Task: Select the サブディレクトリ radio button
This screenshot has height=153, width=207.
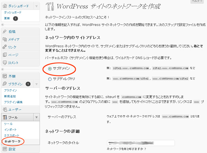Action: click(x=50, y=79)
